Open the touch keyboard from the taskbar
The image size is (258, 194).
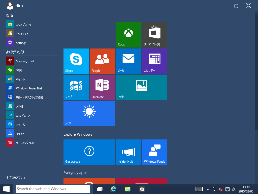199,189
